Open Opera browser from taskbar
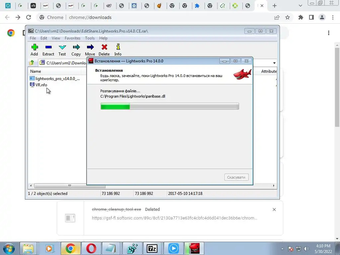This screenshot has width=340, height=255. pyautogui.click(x=91, y=248)
